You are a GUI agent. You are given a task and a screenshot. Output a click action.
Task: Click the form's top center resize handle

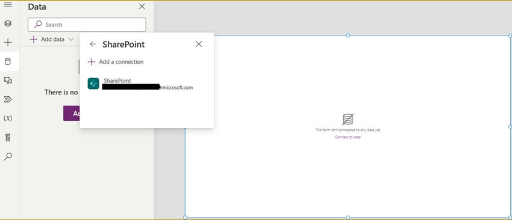pos(348,35)
